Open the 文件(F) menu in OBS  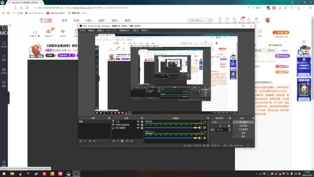(82, 31)
